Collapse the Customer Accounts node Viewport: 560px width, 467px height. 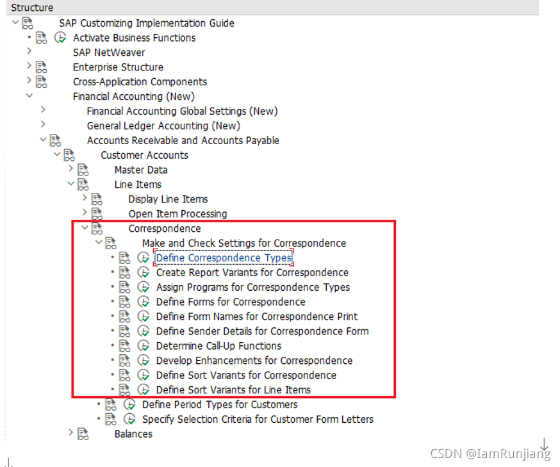pyautogui.click(x=57, y=154)
